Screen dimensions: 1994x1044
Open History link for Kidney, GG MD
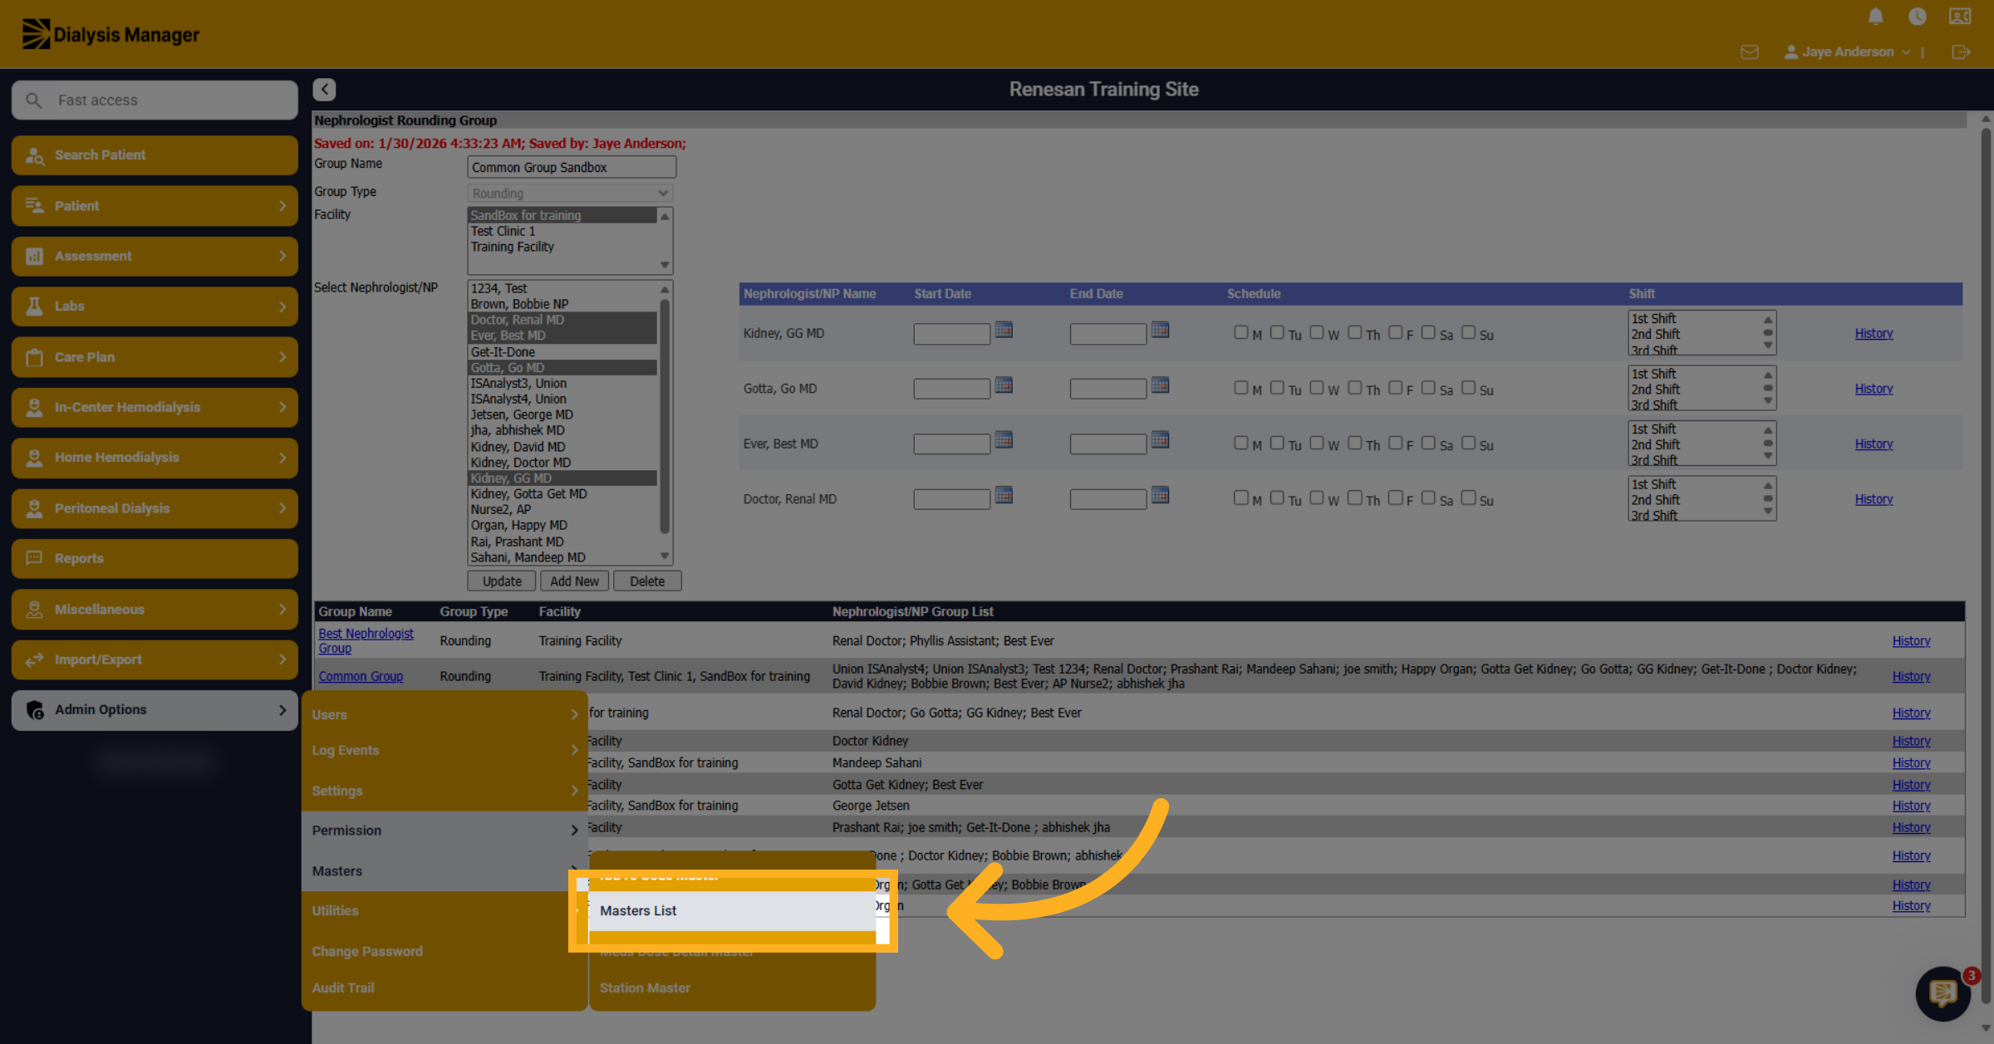coord(1874,333)
